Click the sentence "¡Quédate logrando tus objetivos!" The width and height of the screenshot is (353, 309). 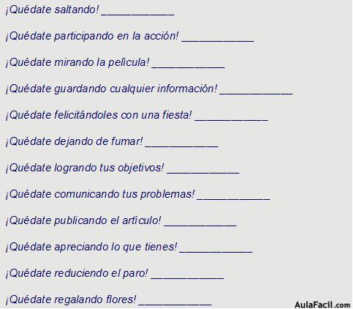[x=85, y=168]
